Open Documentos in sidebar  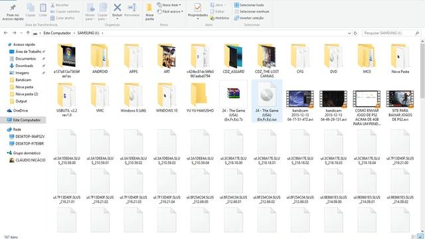tap(23, 58)
